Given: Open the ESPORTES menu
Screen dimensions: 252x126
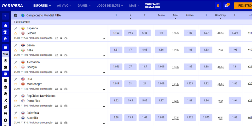Looking at the screenshot, I should click(42, 6).
